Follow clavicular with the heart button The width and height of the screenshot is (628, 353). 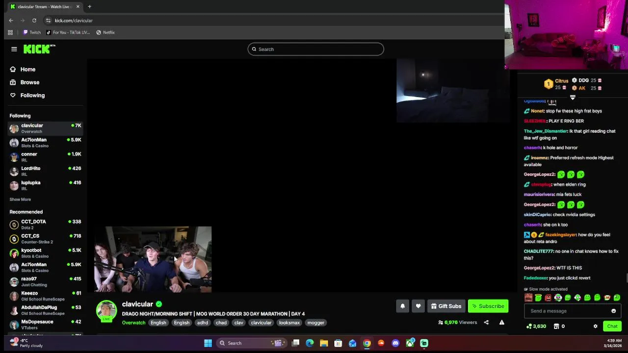[418, 306]
